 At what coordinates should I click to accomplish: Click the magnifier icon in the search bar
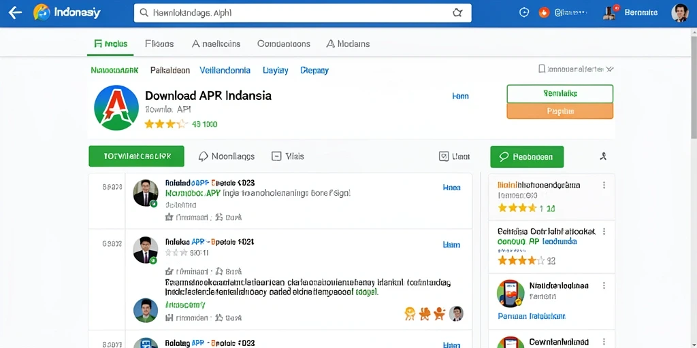tap(144, 13)
